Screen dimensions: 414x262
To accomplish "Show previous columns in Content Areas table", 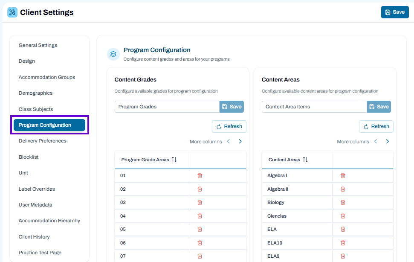I will pos(376,142).
